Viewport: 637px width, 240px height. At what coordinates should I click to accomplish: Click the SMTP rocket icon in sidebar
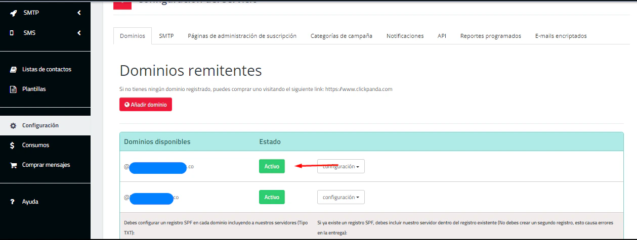(13, 13)
